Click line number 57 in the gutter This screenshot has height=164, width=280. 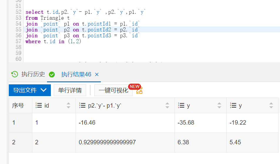click(19, 41)
